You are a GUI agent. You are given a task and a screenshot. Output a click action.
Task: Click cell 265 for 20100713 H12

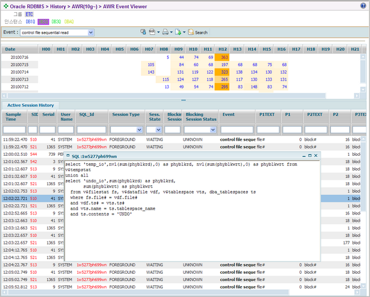coord(222,79)
